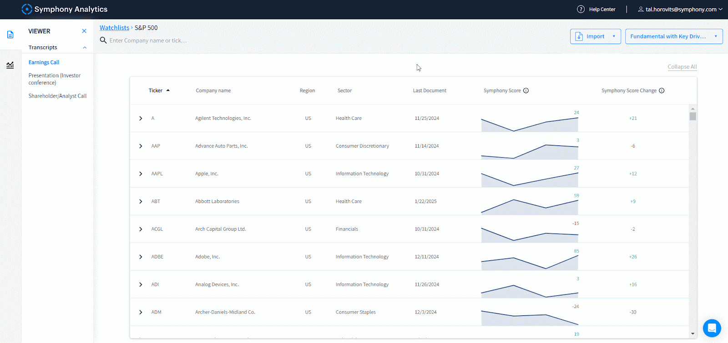Viewport: 728px width, 343px height.
Task: Expand the ADI row chevron
Action: (x=141, y=284)
